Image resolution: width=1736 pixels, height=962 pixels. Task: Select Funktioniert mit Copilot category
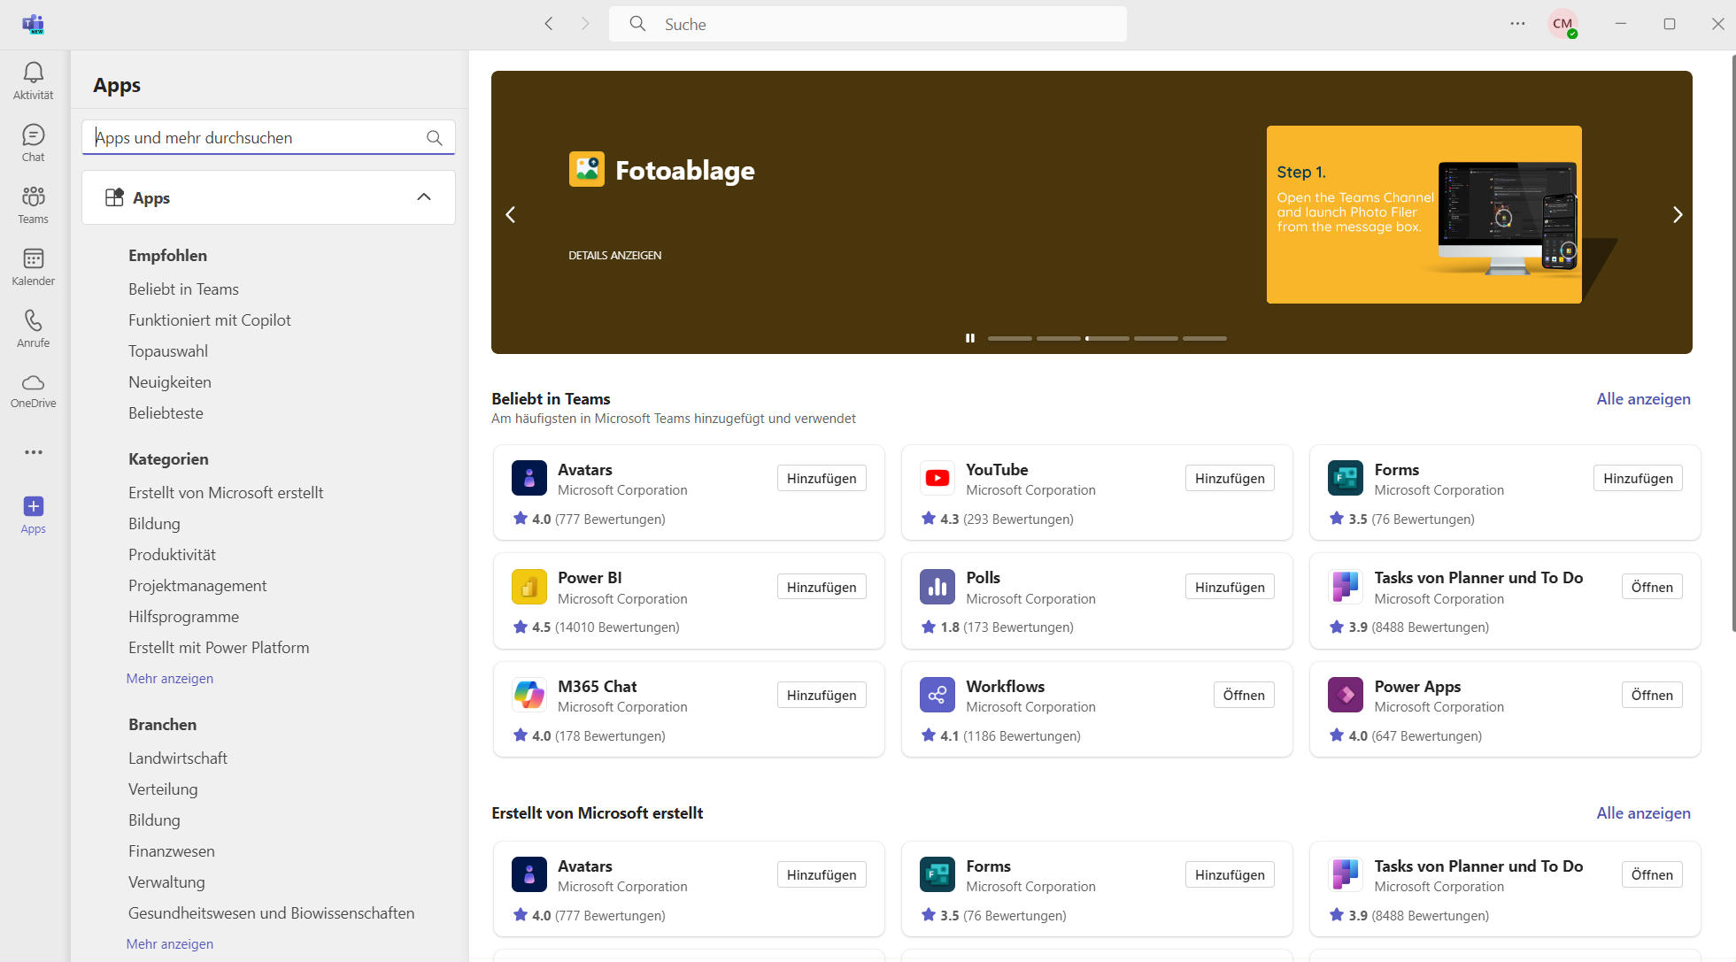tap(209, 320)
